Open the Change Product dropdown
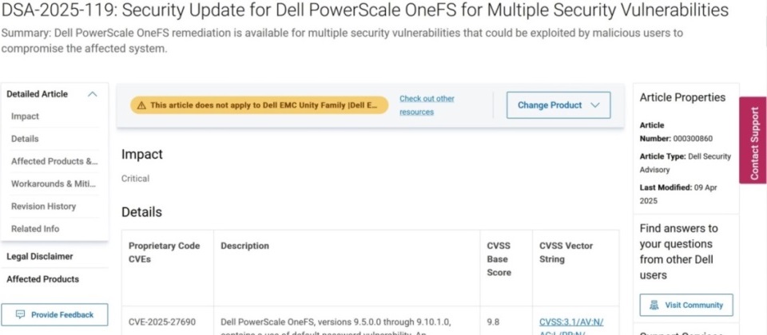Image resolution: width=767 pixels, height=335 pixels. click(558, 105)
